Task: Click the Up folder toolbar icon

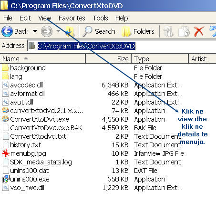Action: tap(70, 31)
